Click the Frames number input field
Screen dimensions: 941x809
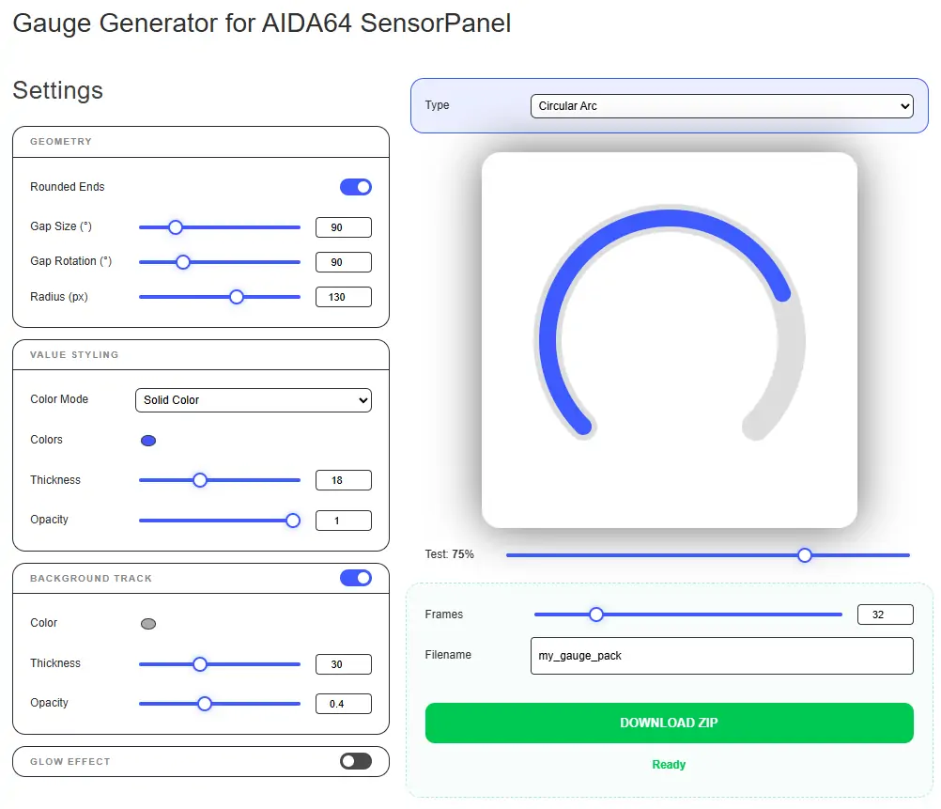885,615
